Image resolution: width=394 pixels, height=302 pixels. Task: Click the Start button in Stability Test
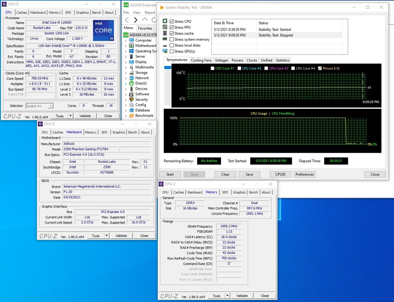[x=170, y=174]
